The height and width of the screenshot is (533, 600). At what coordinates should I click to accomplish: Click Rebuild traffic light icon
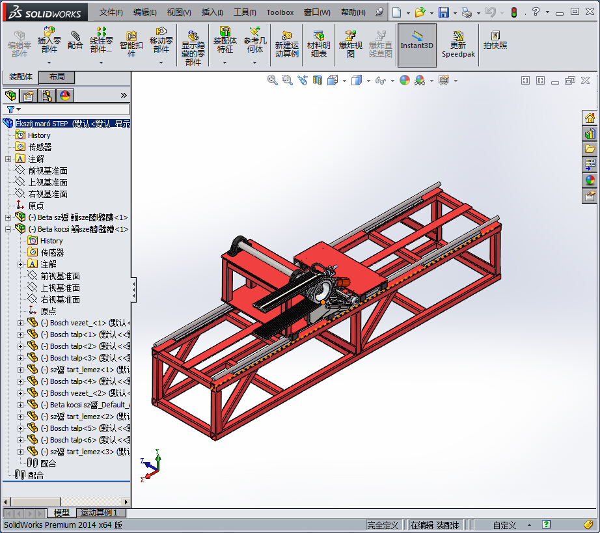point(514,12)
